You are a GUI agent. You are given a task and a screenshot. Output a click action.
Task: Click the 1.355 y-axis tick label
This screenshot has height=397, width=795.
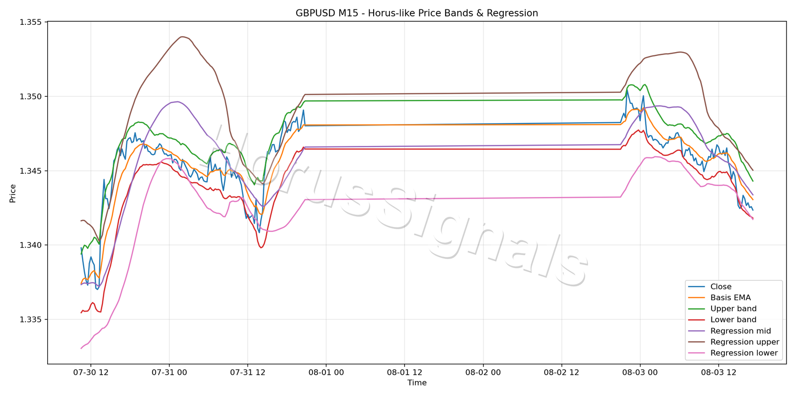pos(30,22)
